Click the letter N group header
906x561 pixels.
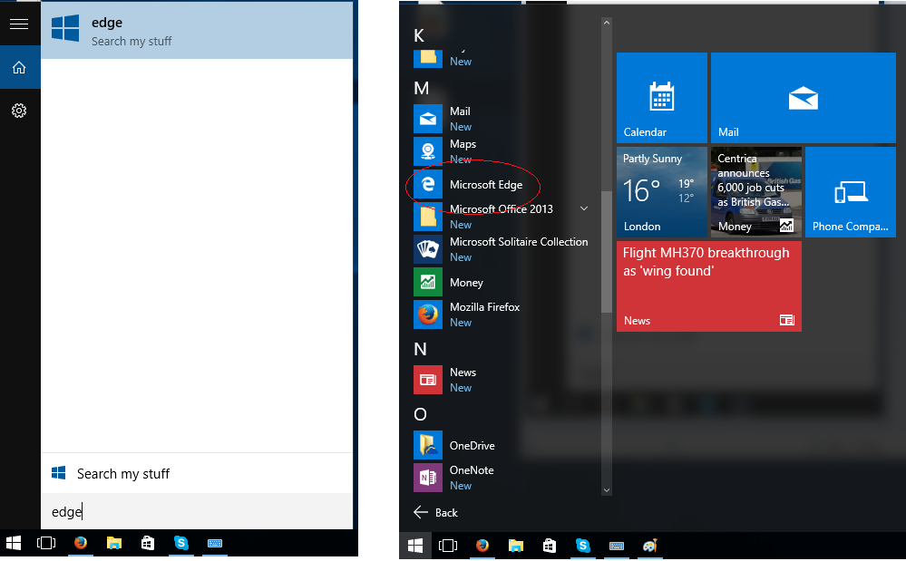coord(420,349)
